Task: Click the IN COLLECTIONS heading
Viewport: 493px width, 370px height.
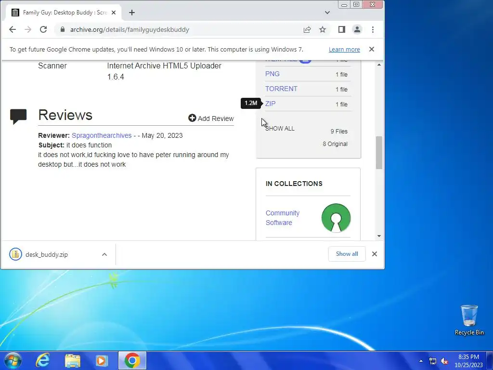Action: [x=294, y=184]
